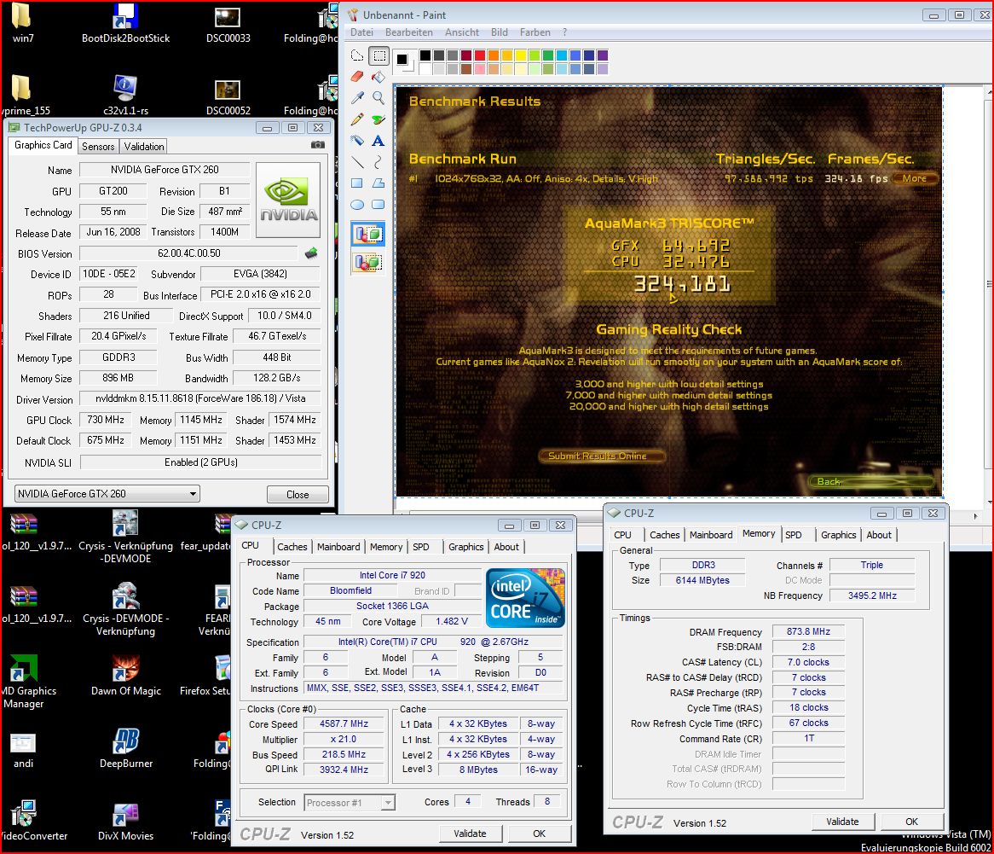Enable opaque selection mode option in Paint

tap(367, 234)
